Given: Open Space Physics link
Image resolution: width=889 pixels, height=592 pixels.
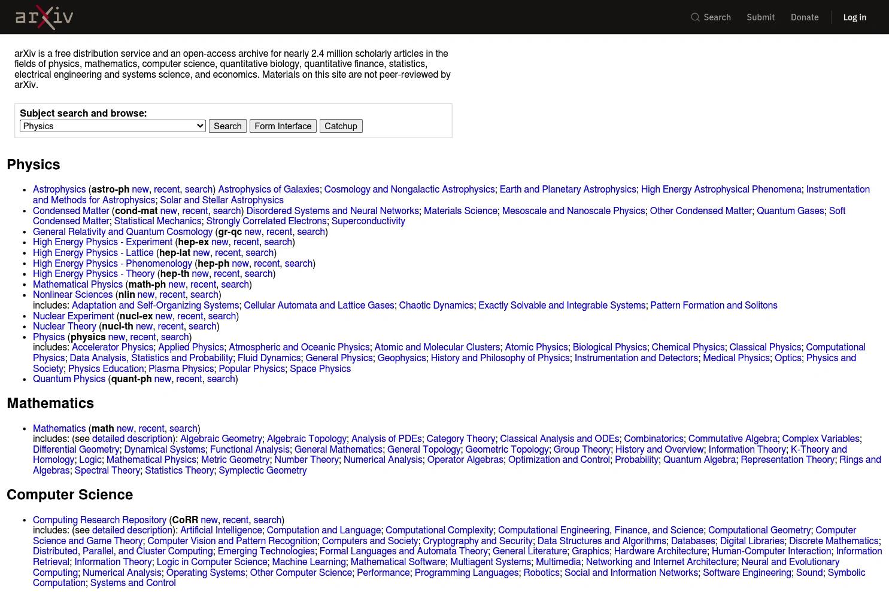Looking at the screenshot, I should 320,369.
